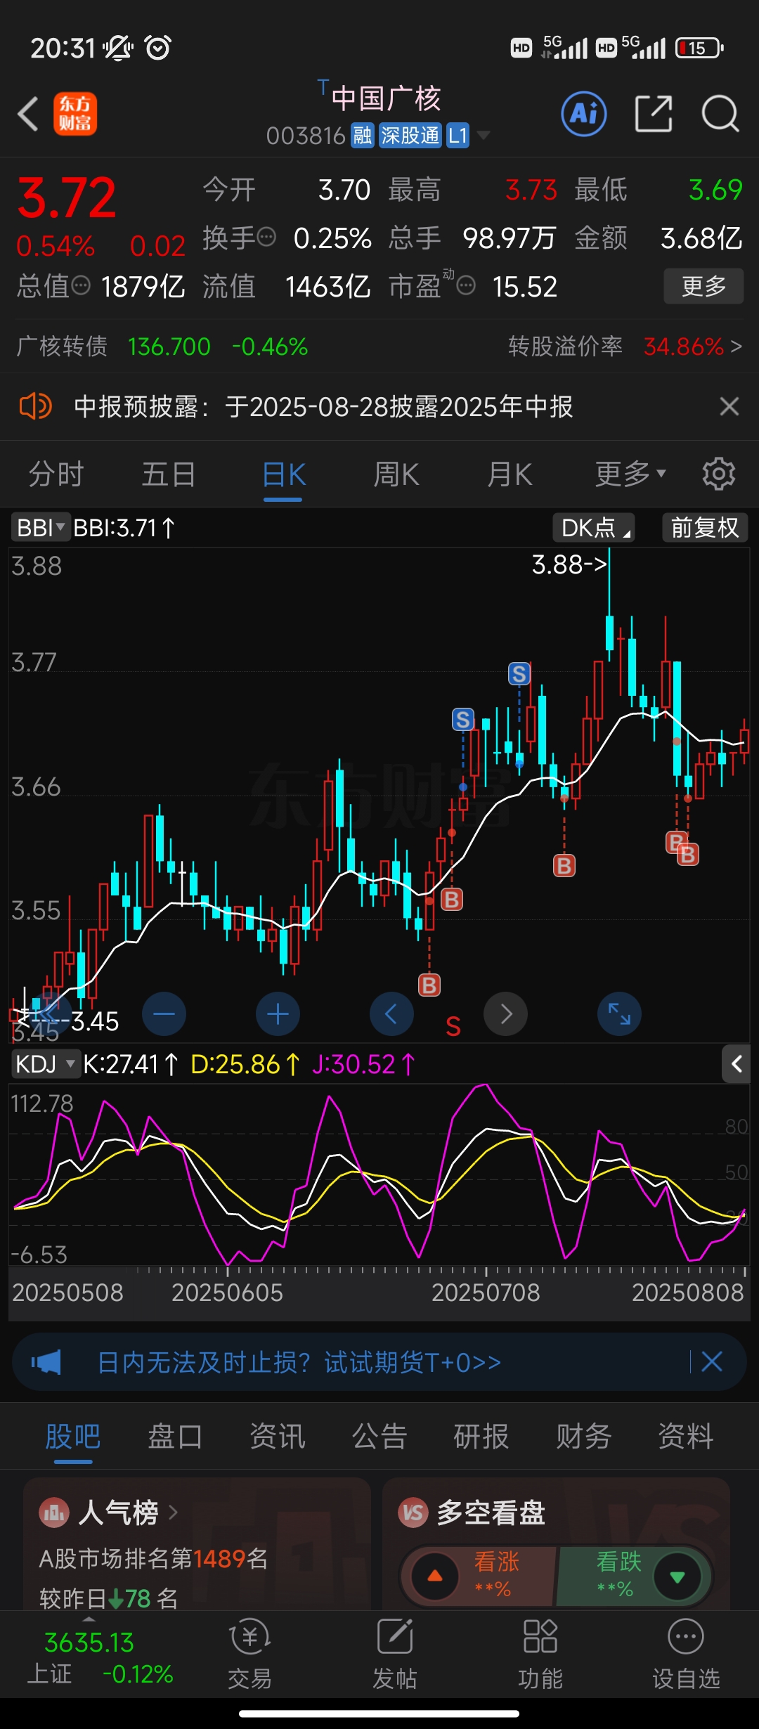
Task: Close the 中报预披露 notice
Action: click(x=729, y=406)
